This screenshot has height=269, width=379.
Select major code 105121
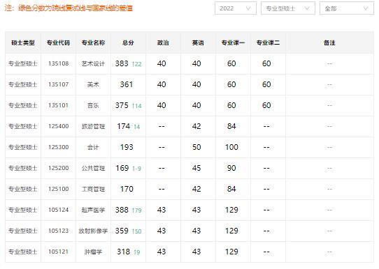[x=59, y=252]
